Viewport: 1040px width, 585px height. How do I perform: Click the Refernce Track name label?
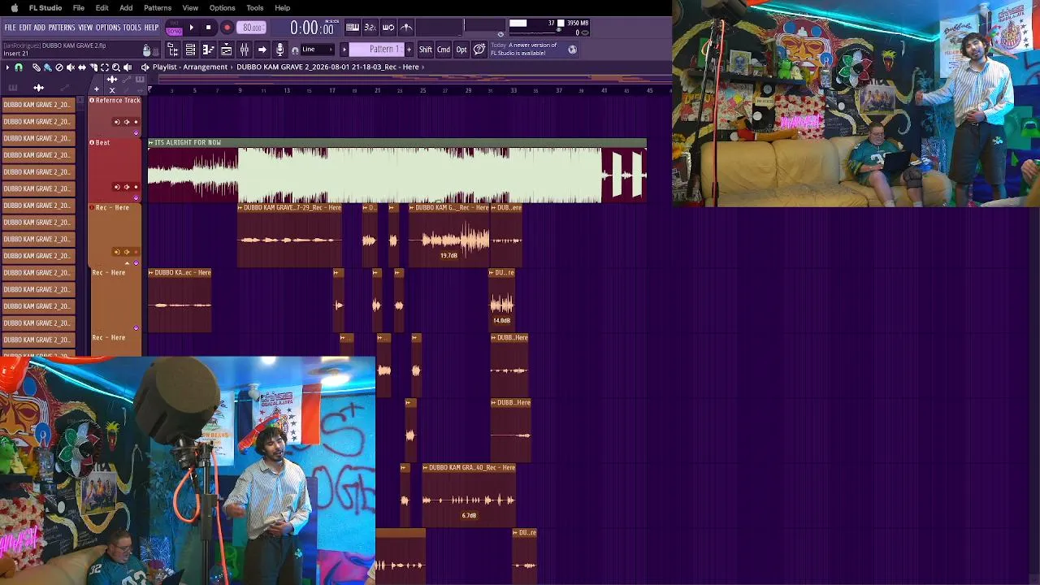coord(118,101)
